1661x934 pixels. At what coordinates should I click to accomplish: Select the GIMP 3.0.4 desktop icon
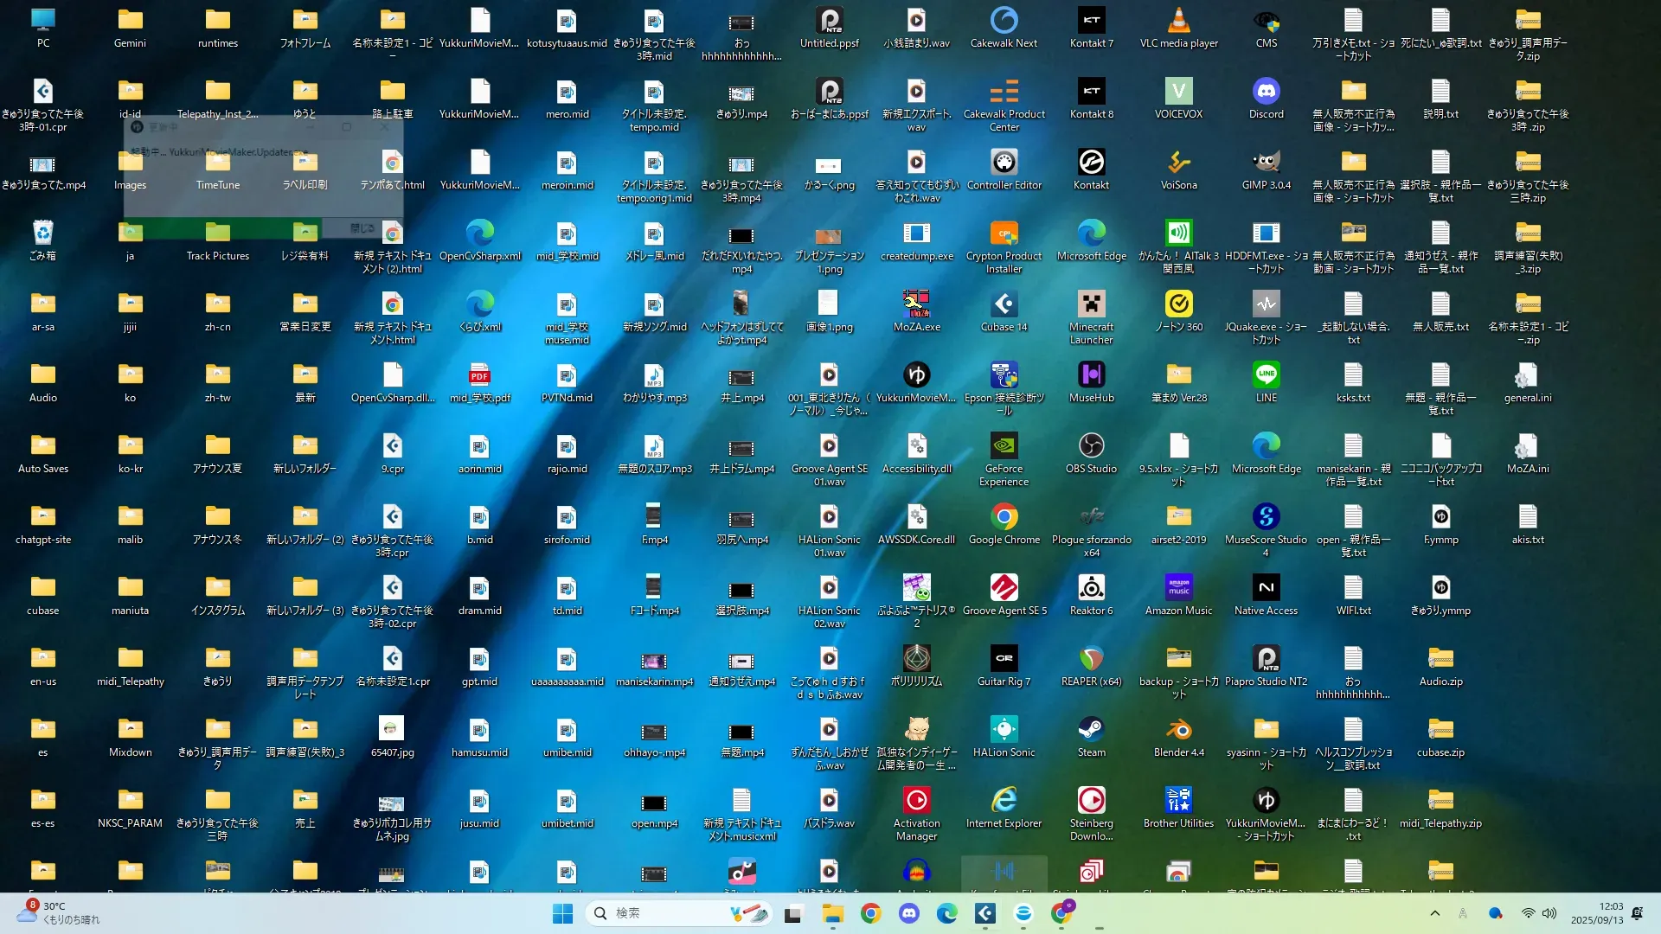coord(1266,163)
